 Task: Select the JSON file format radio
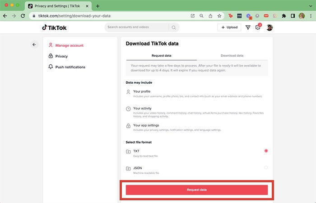(266, 167)
